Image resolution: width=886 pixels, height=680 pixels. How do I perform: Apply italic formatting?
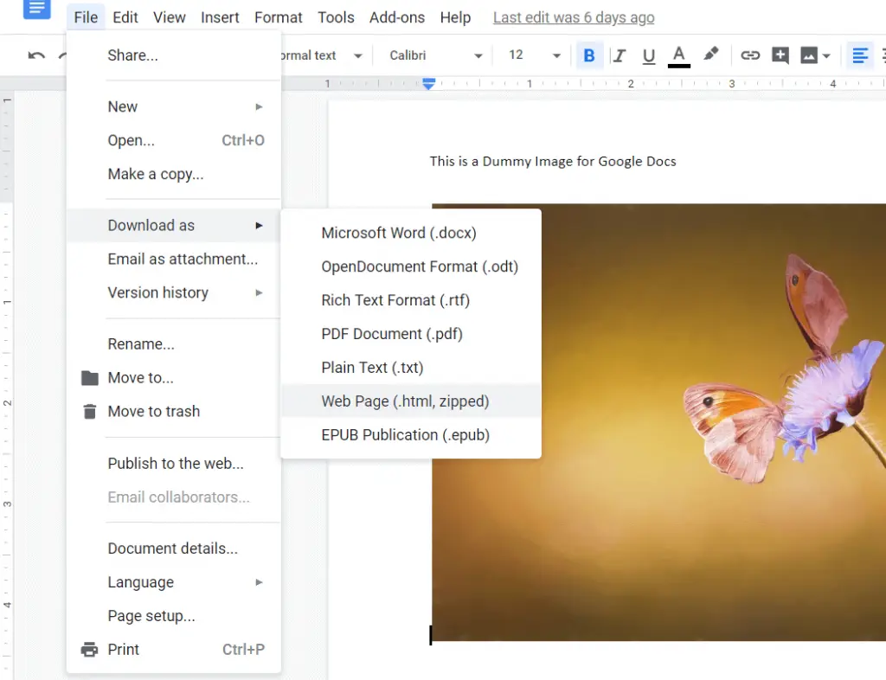620,55
